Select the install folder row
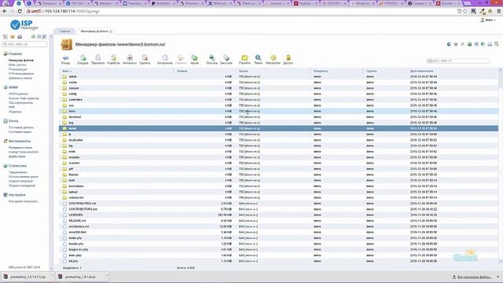The height and width of the screenshot is (283, 503). pyautogui.click(x=278, y=128)
